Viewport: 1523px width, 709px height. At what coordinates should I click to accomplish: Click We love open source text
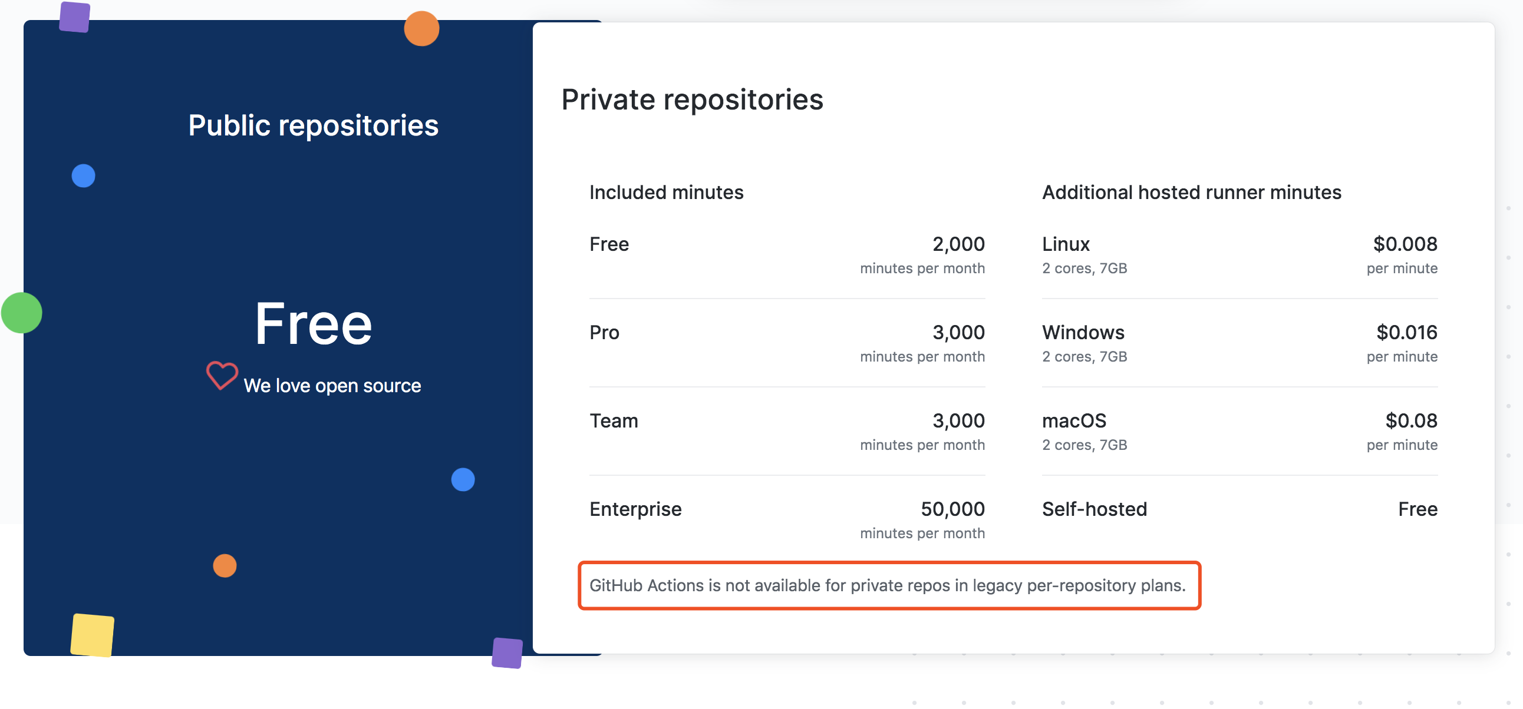332,386
